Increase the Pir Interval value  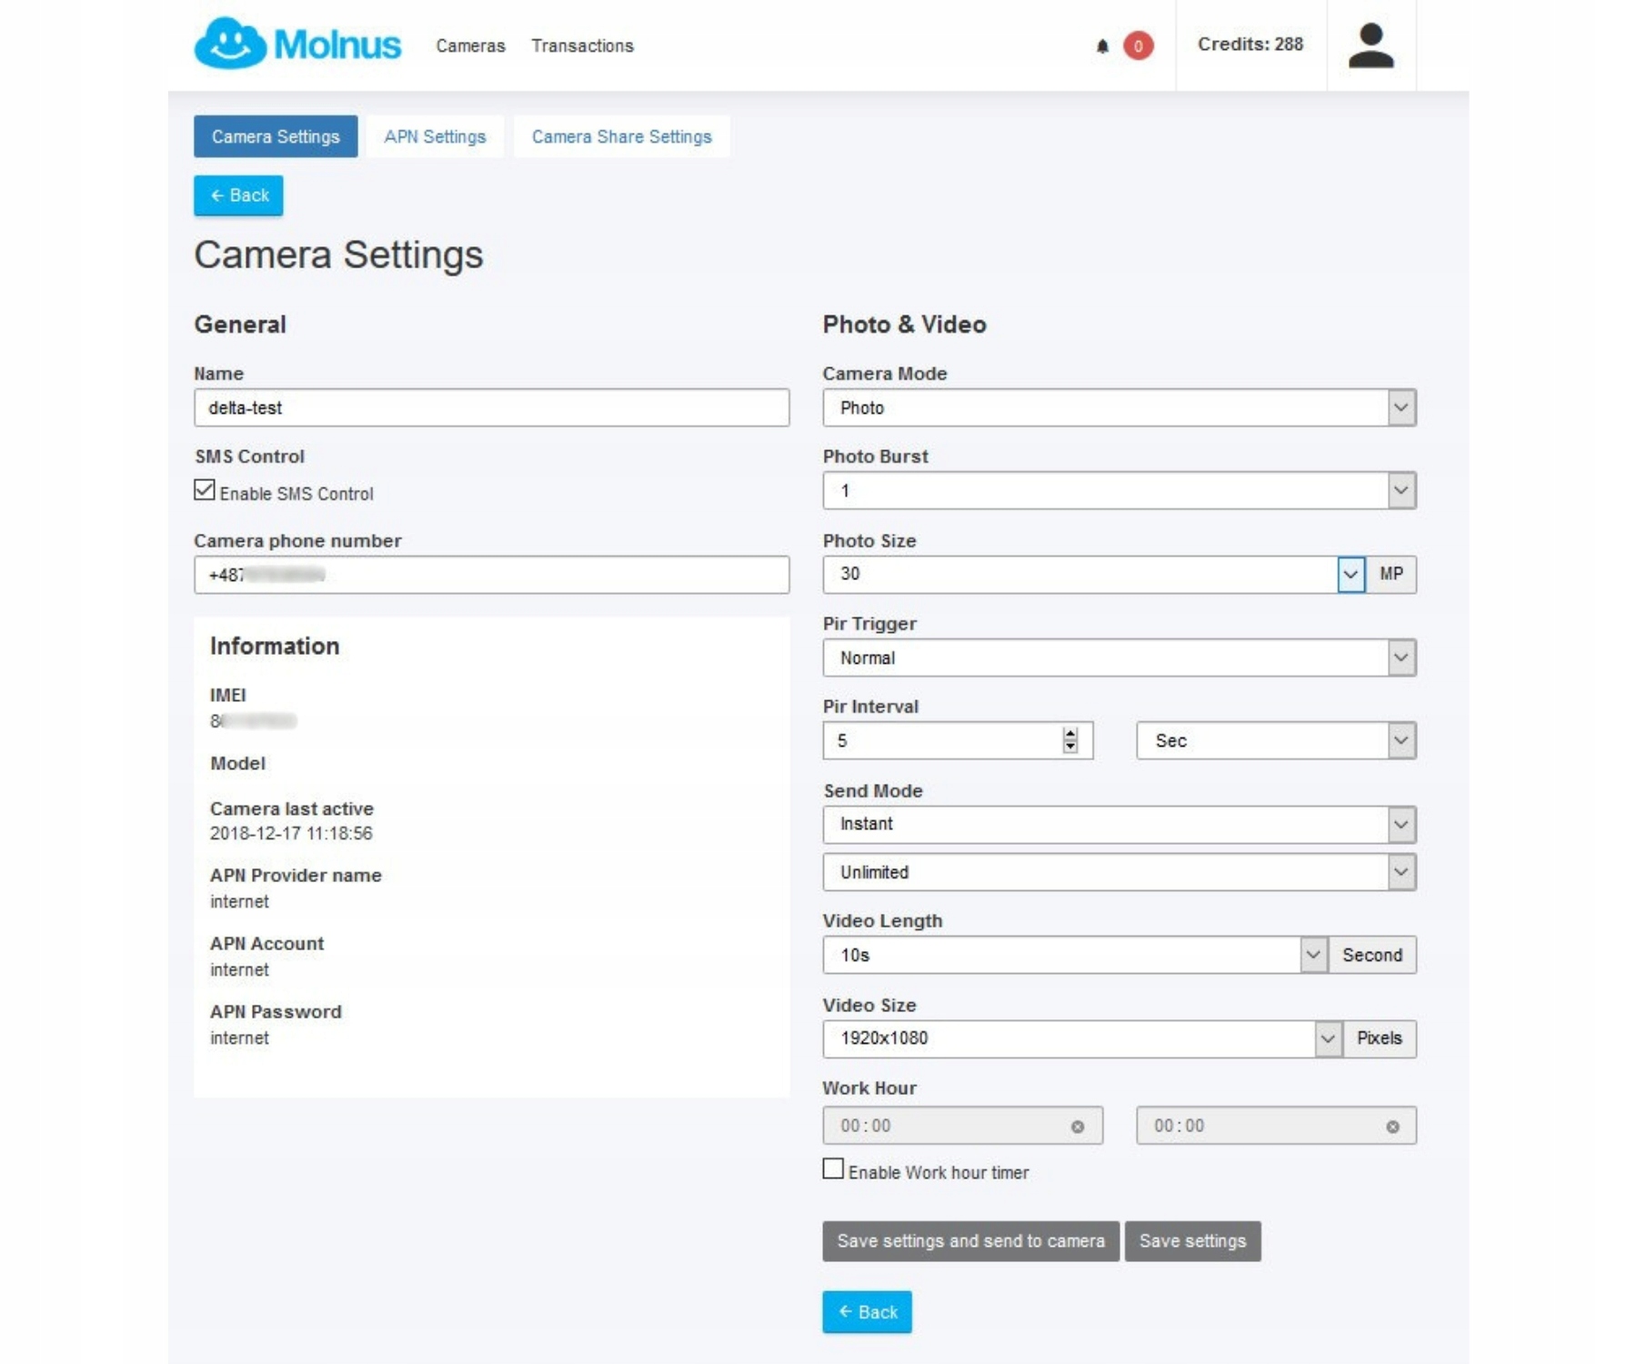(1070, 734)
